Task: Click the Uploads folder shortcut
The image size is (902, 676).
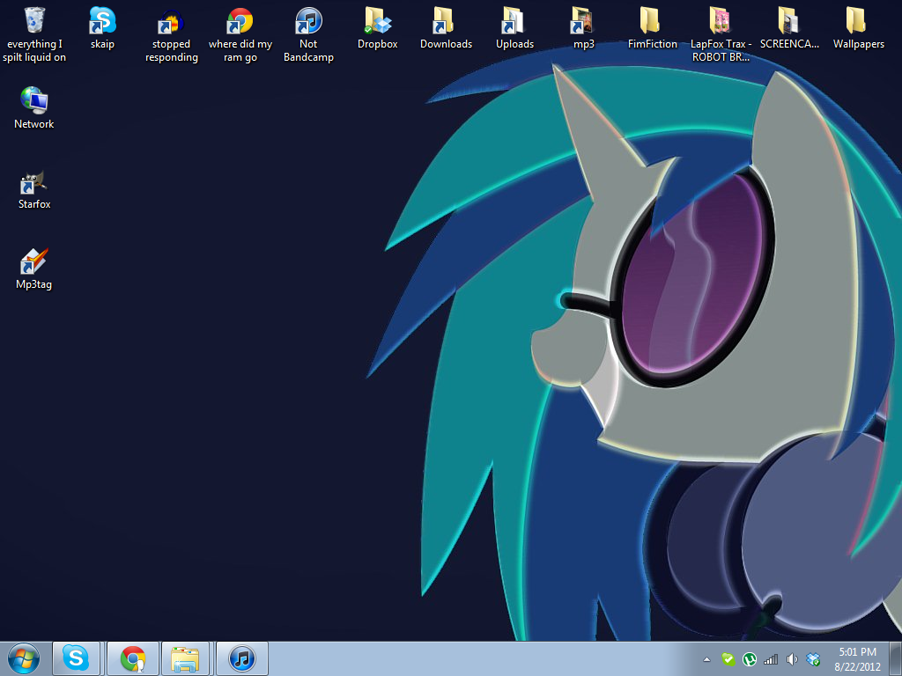Action: 514,21
